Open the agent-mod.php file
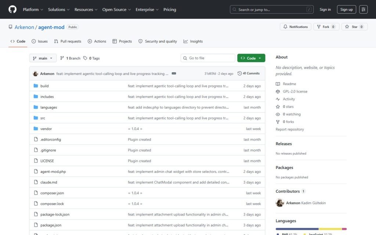 pos(53,171)
